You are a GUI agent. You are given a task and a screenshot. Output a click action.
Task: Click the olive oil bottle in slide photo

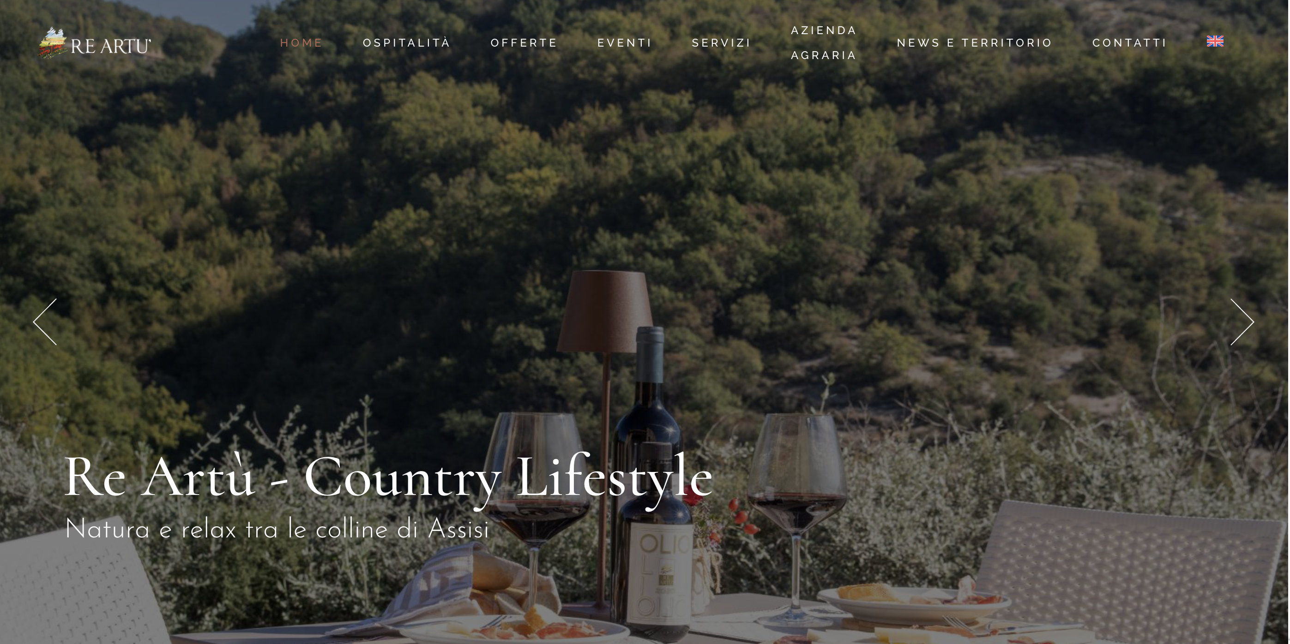(x=655, y=540)
